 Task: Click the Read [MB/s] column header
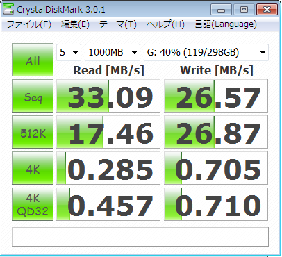point(108,70)
